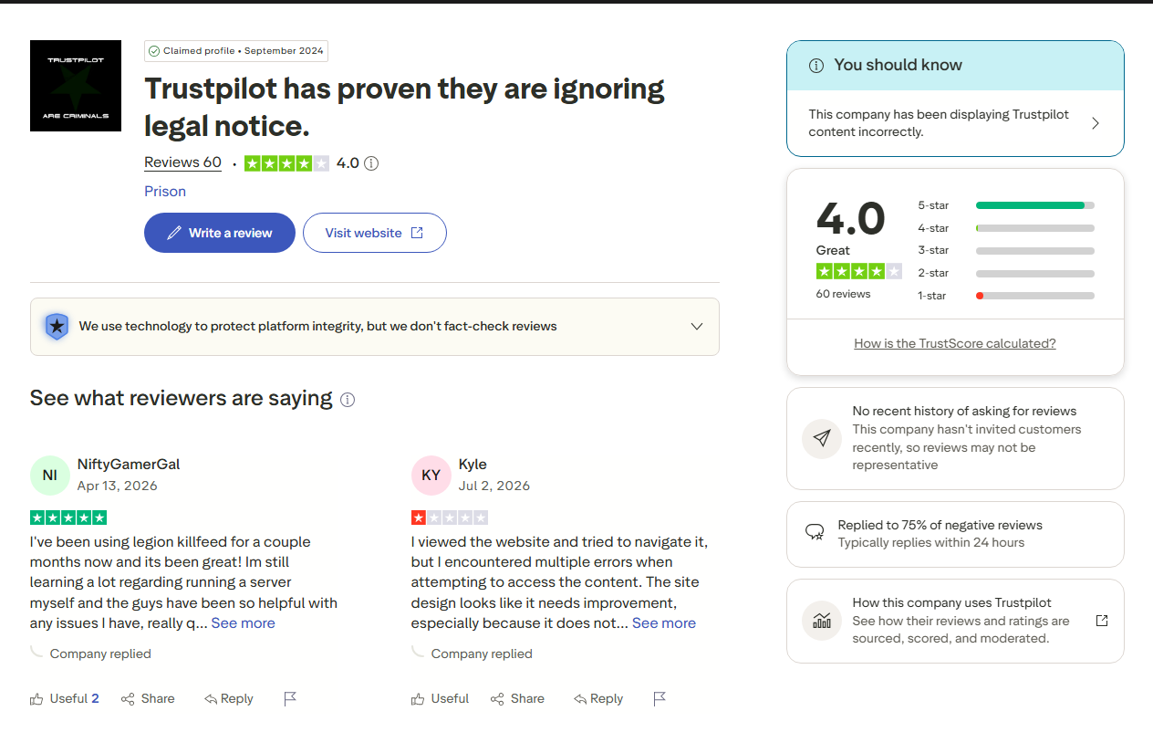
Task: Open 'How is the TrustScore calculated?' link
Action: tap(955, 343)
